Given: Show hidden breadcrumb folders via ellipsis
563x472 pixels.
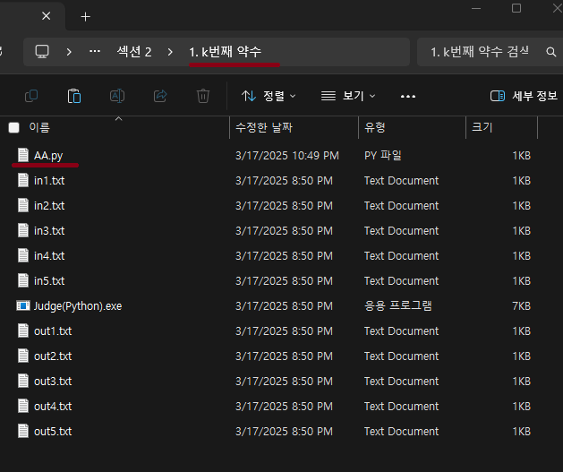Looking at the screenshot, I should pyautogui.click(x=95, y=51).
